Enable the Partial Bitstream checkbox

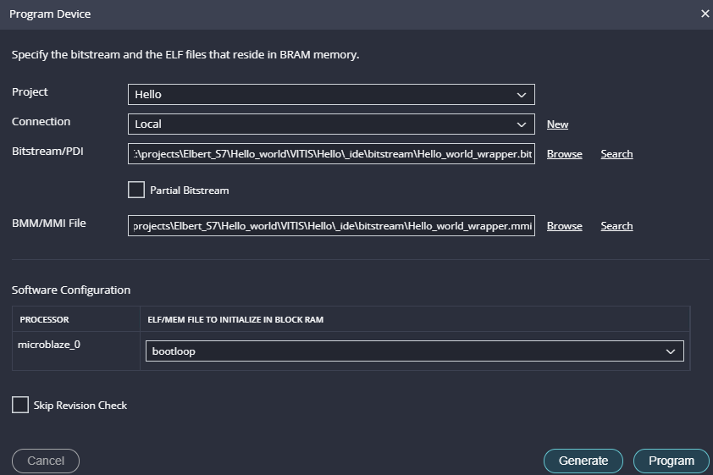pos(136,191)
